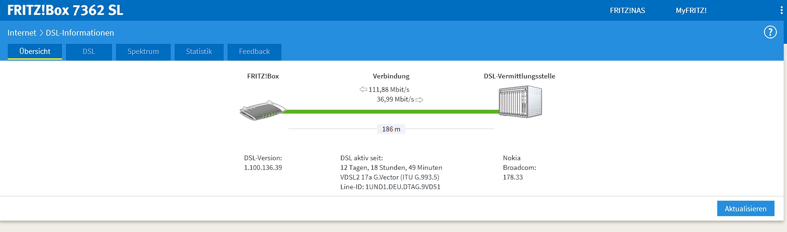The width and height of the screenshot is (787, 232).
Task: Click the VDSL2 17a G.Vector text
Action: click(x=390, y=177)
